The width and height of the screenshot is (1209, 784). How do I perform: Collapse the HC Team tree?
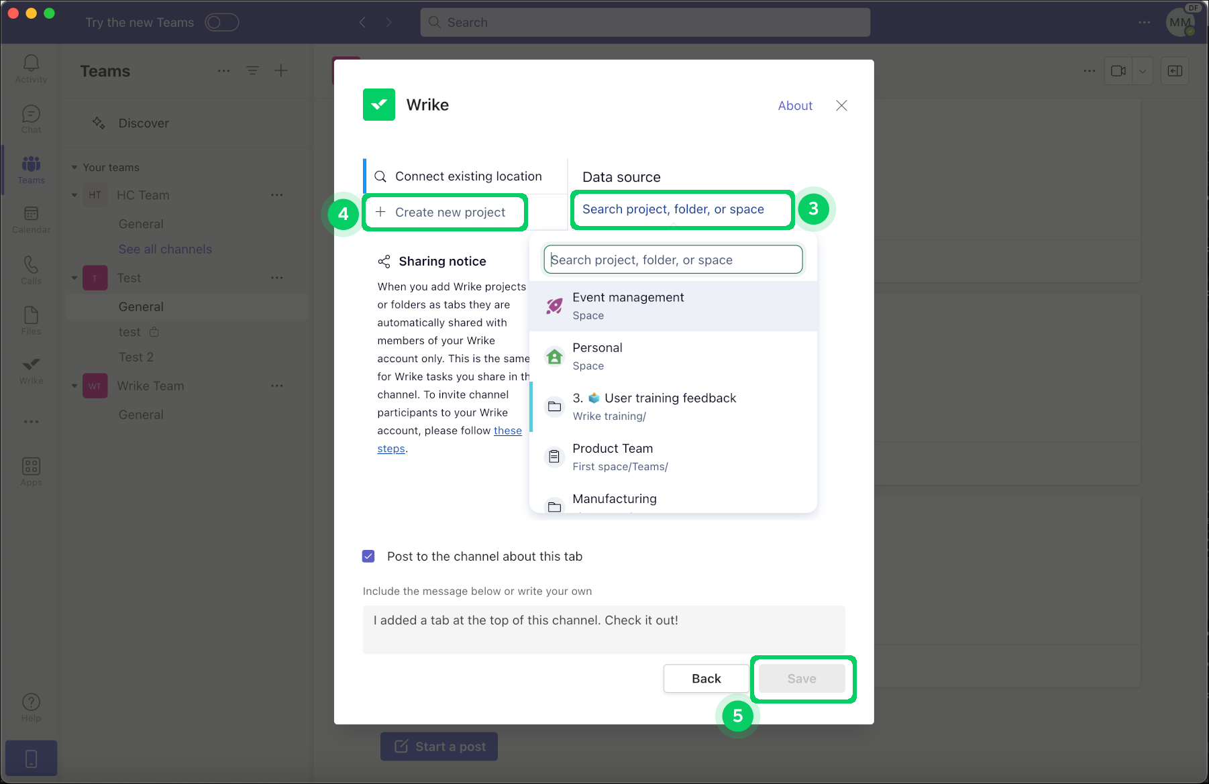coord(74,195)
